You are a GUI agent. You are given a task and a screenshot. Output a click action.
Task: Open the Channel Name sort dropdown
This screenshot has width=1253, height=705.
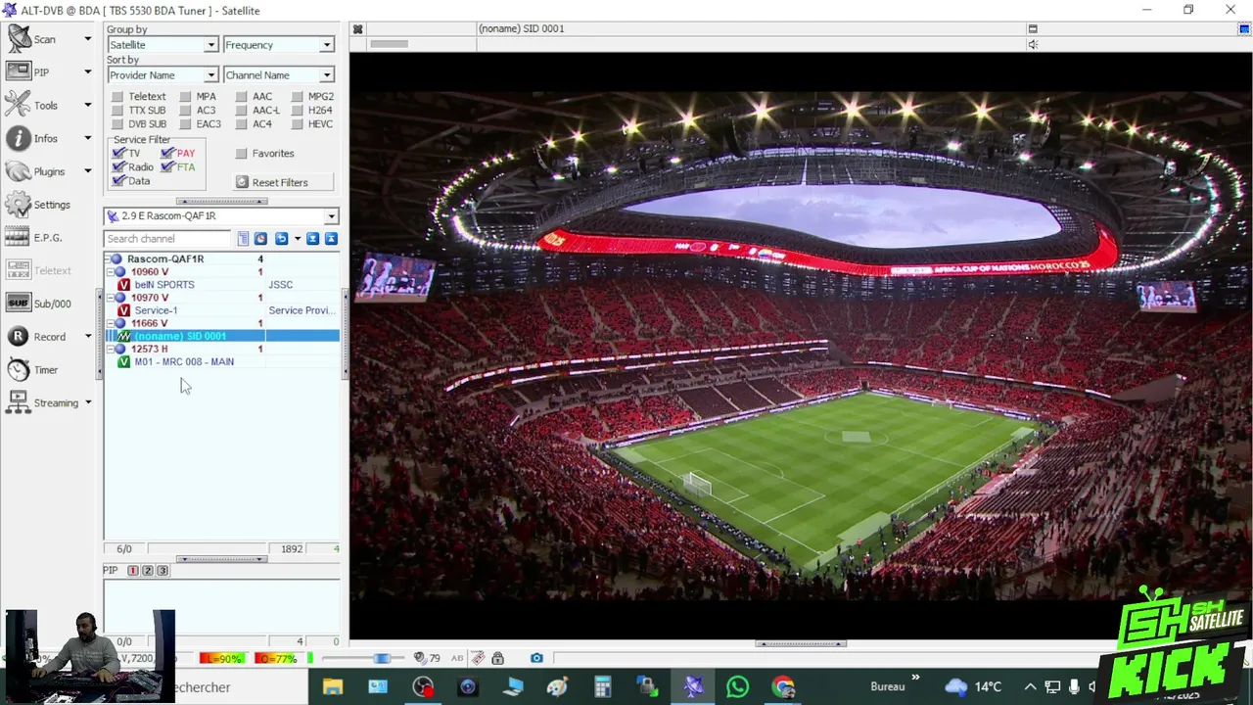tap(278, 75)
